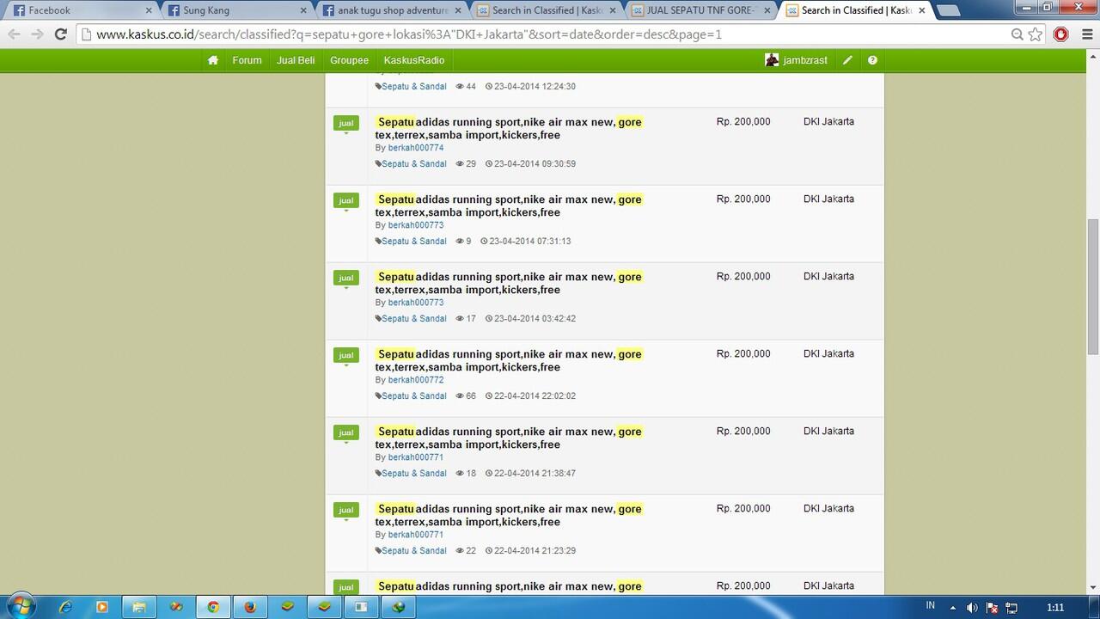Bookmark this page with the star icon
1100x619 pixels.
[1036, 34]
